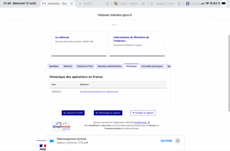This screenshot has width=230, height=151.
Task: Click the Imprimer le CSA button
Action: point(73,113)
